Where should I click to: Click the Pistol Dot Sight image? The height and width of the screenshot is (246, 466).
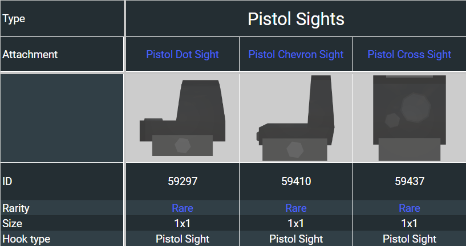click(x=183, y=118)
